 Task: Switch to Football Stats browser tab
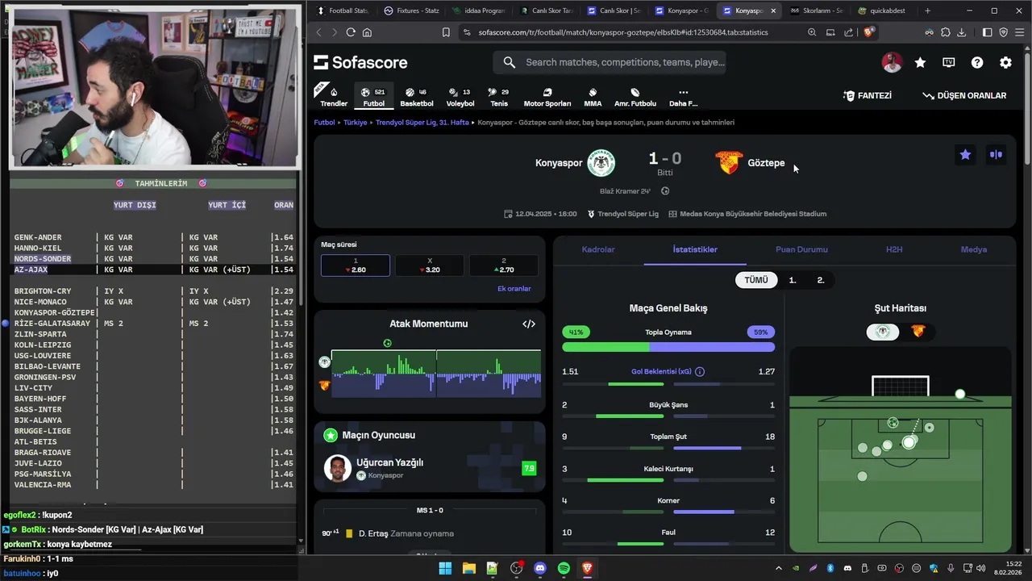342,10
